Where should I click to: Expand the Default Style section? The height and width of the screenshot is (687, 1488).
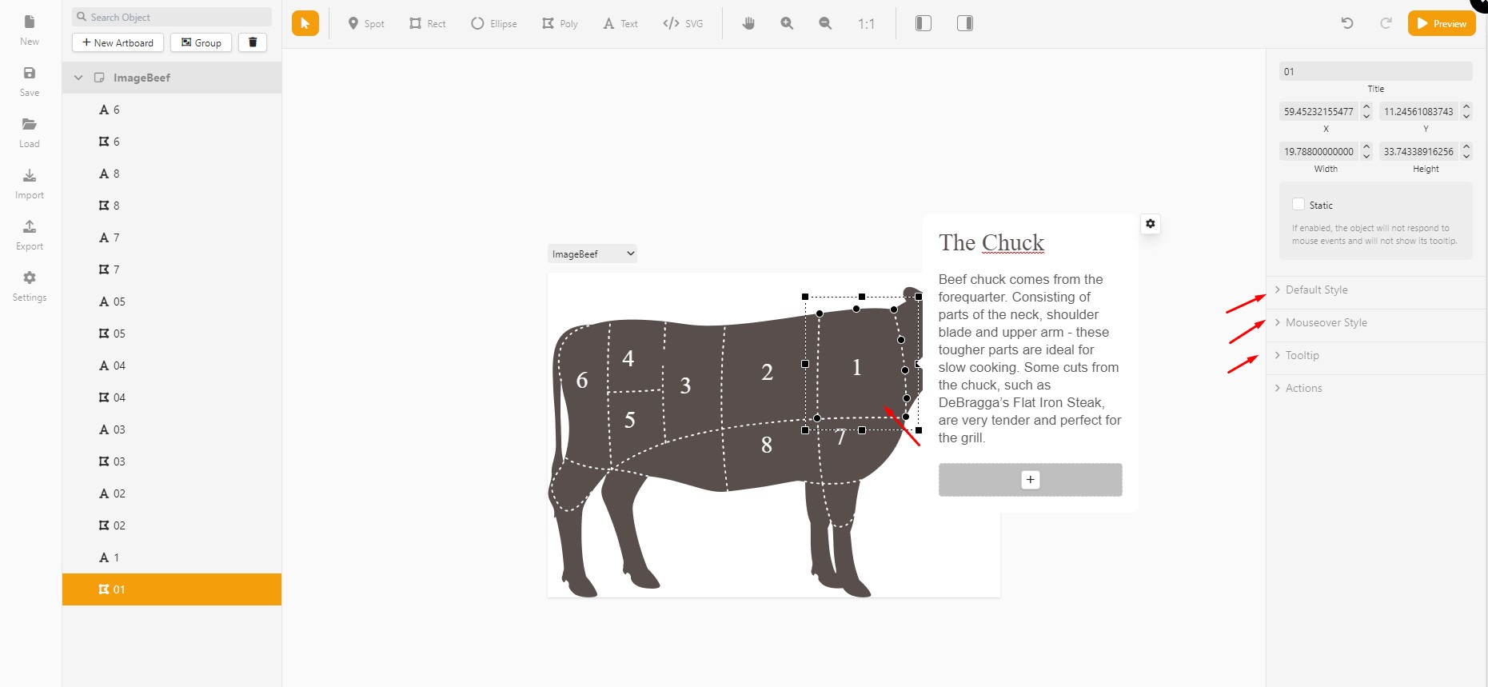(x=1316, y=290)
